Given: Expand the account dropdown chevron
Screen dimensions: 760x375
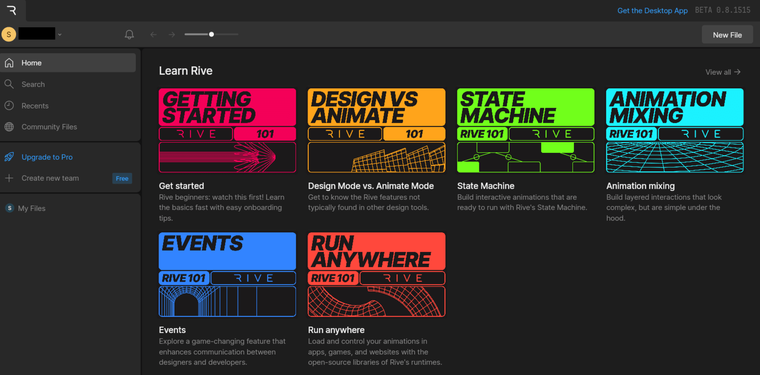Looking at the screenshot, I should point(60,35).
